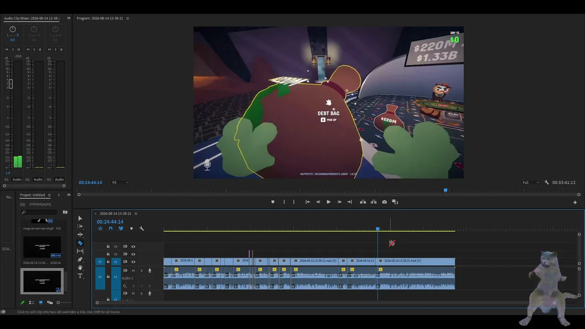Close the timeline sequence tab
The height and width of the screenshot is (329, 585).
tap(96, 213)
